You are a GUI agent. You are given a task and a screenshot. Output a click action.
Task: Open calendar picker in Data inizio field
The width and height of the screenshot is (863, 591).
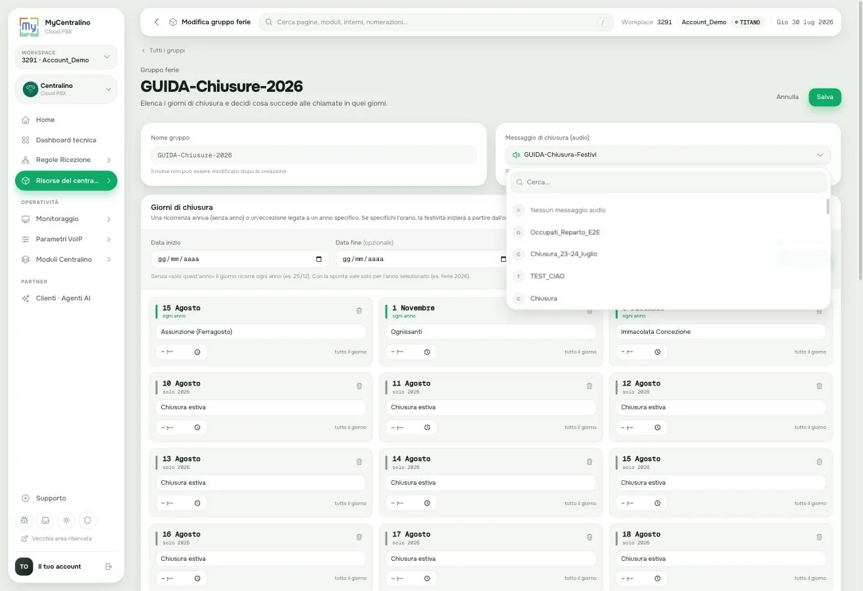tap(319, 259)
